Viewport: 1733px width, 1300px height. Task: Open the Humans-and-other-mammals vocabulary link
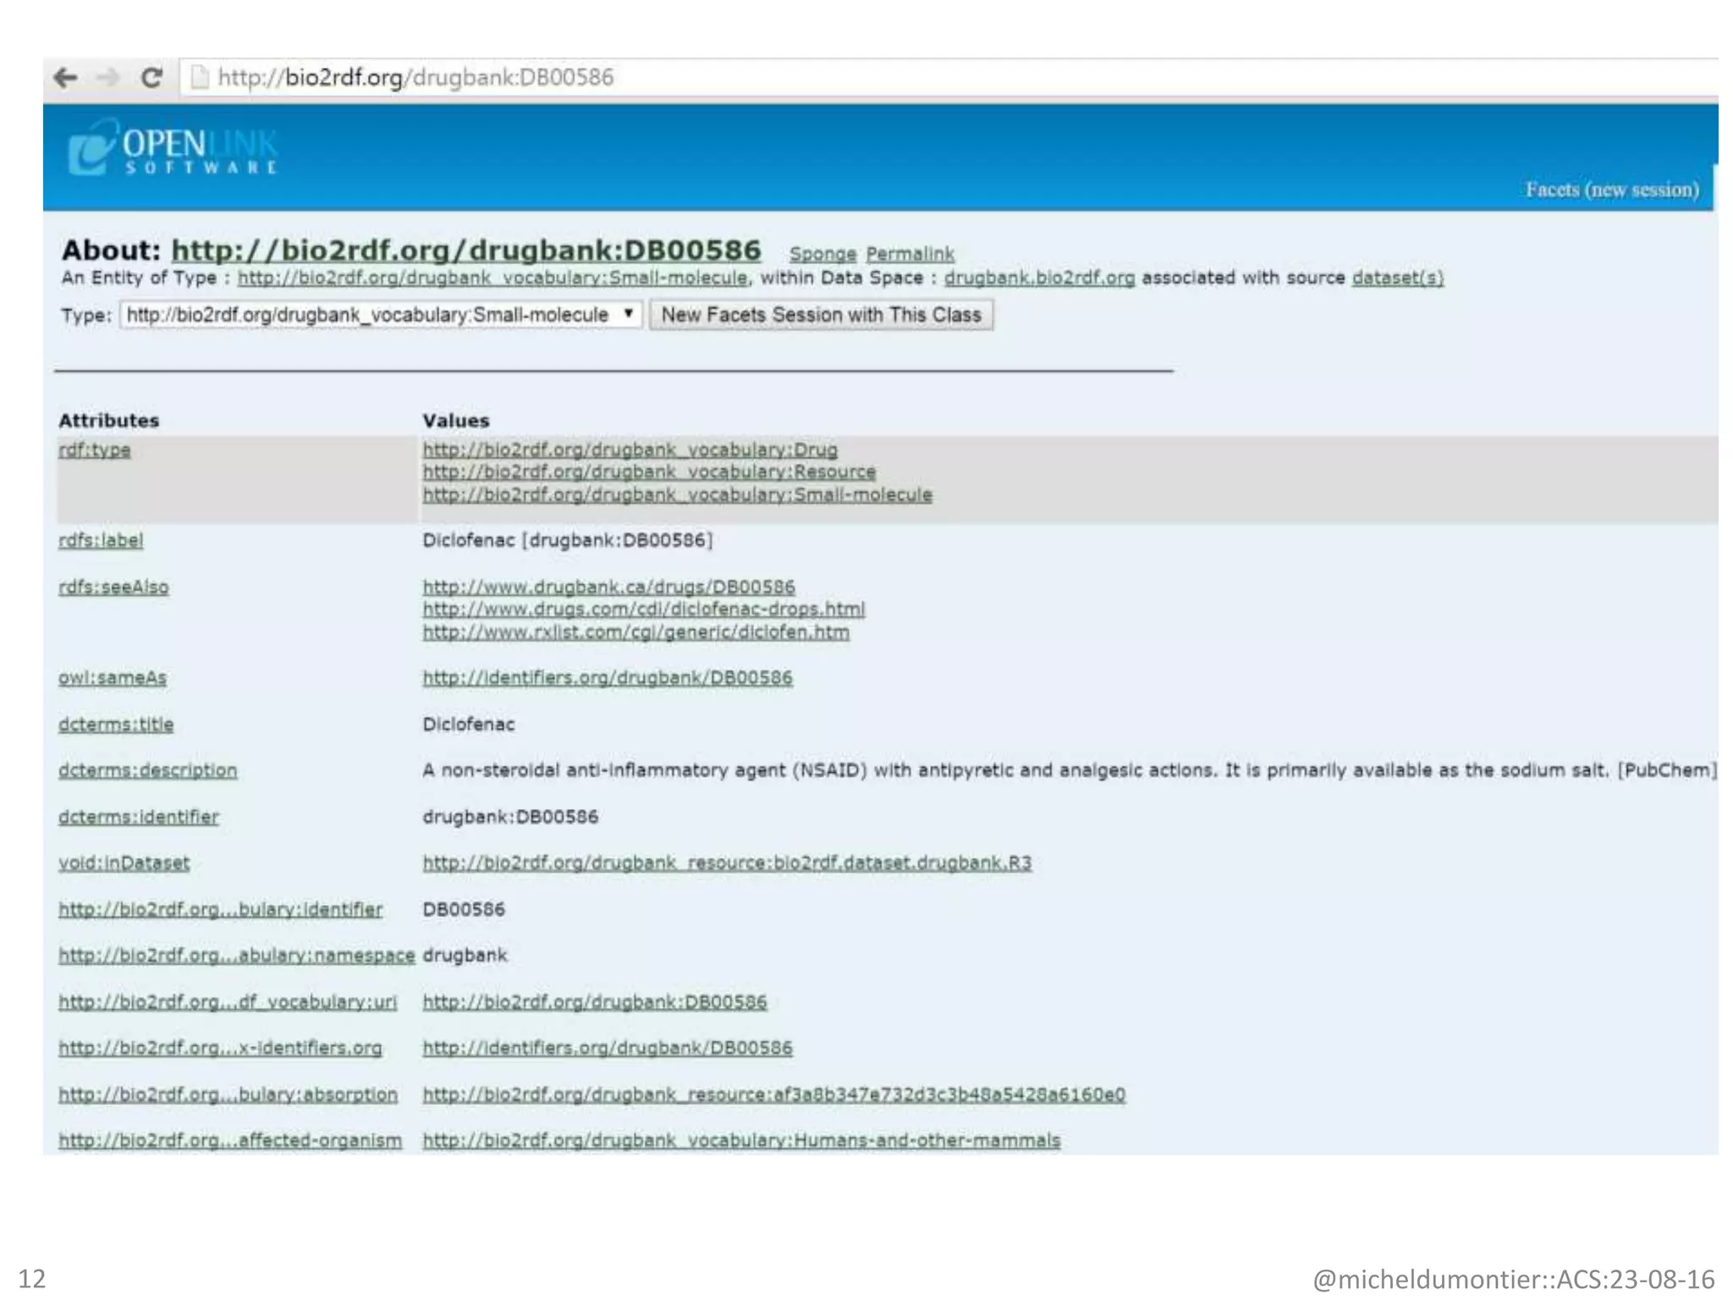[740, 1140]
